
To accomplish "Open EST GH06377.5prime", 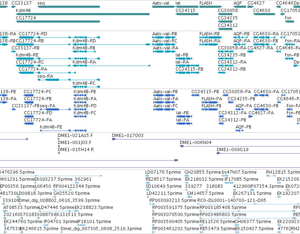I will (253, 222).
